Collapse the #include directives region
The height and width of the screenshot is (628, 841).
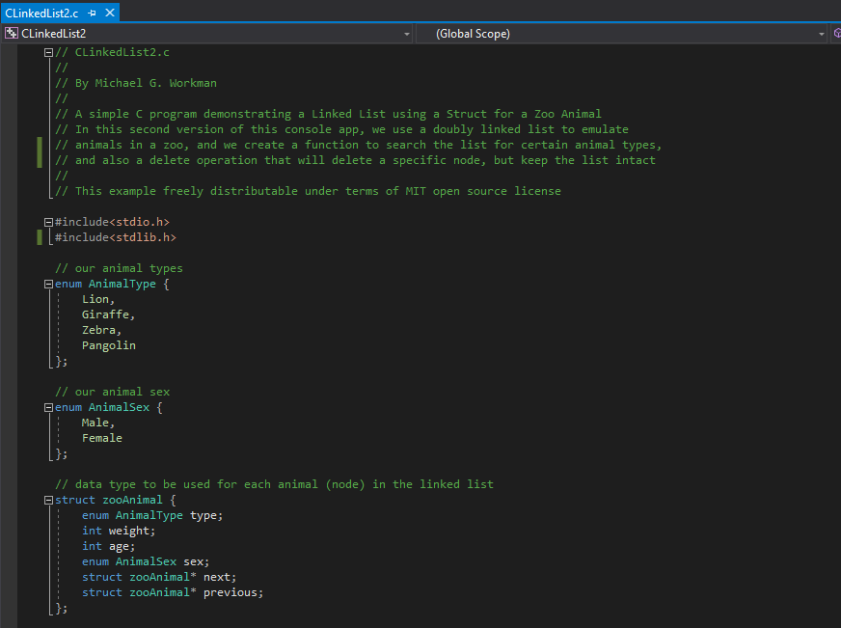pos(47,221)
